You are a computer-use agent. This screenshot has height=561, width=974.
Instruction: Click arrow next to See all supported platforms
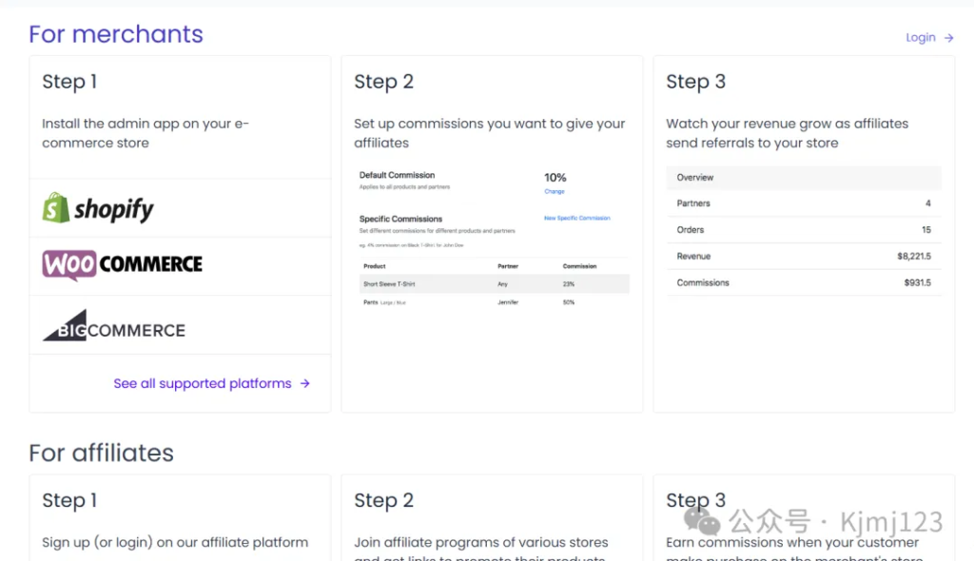coord(305,383)
